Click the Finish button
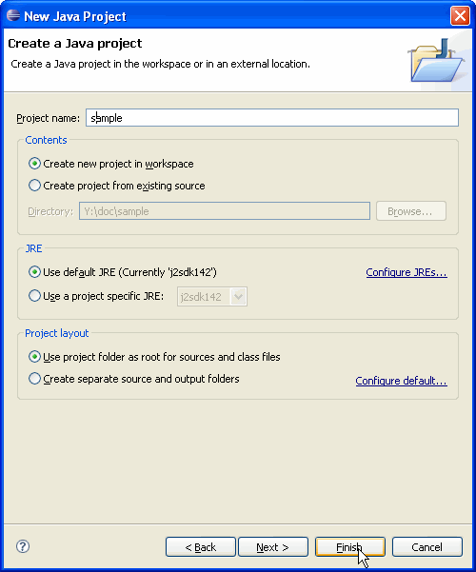Screen dimensions: 476x572 (x=350, y=547)
